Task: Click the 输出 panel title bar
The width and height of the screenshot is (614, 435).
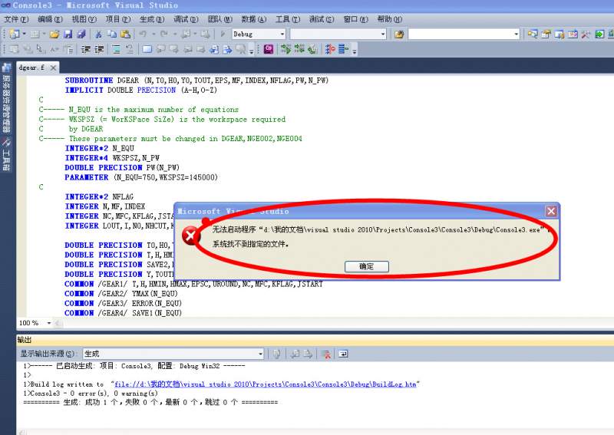Action: (315, 339)
